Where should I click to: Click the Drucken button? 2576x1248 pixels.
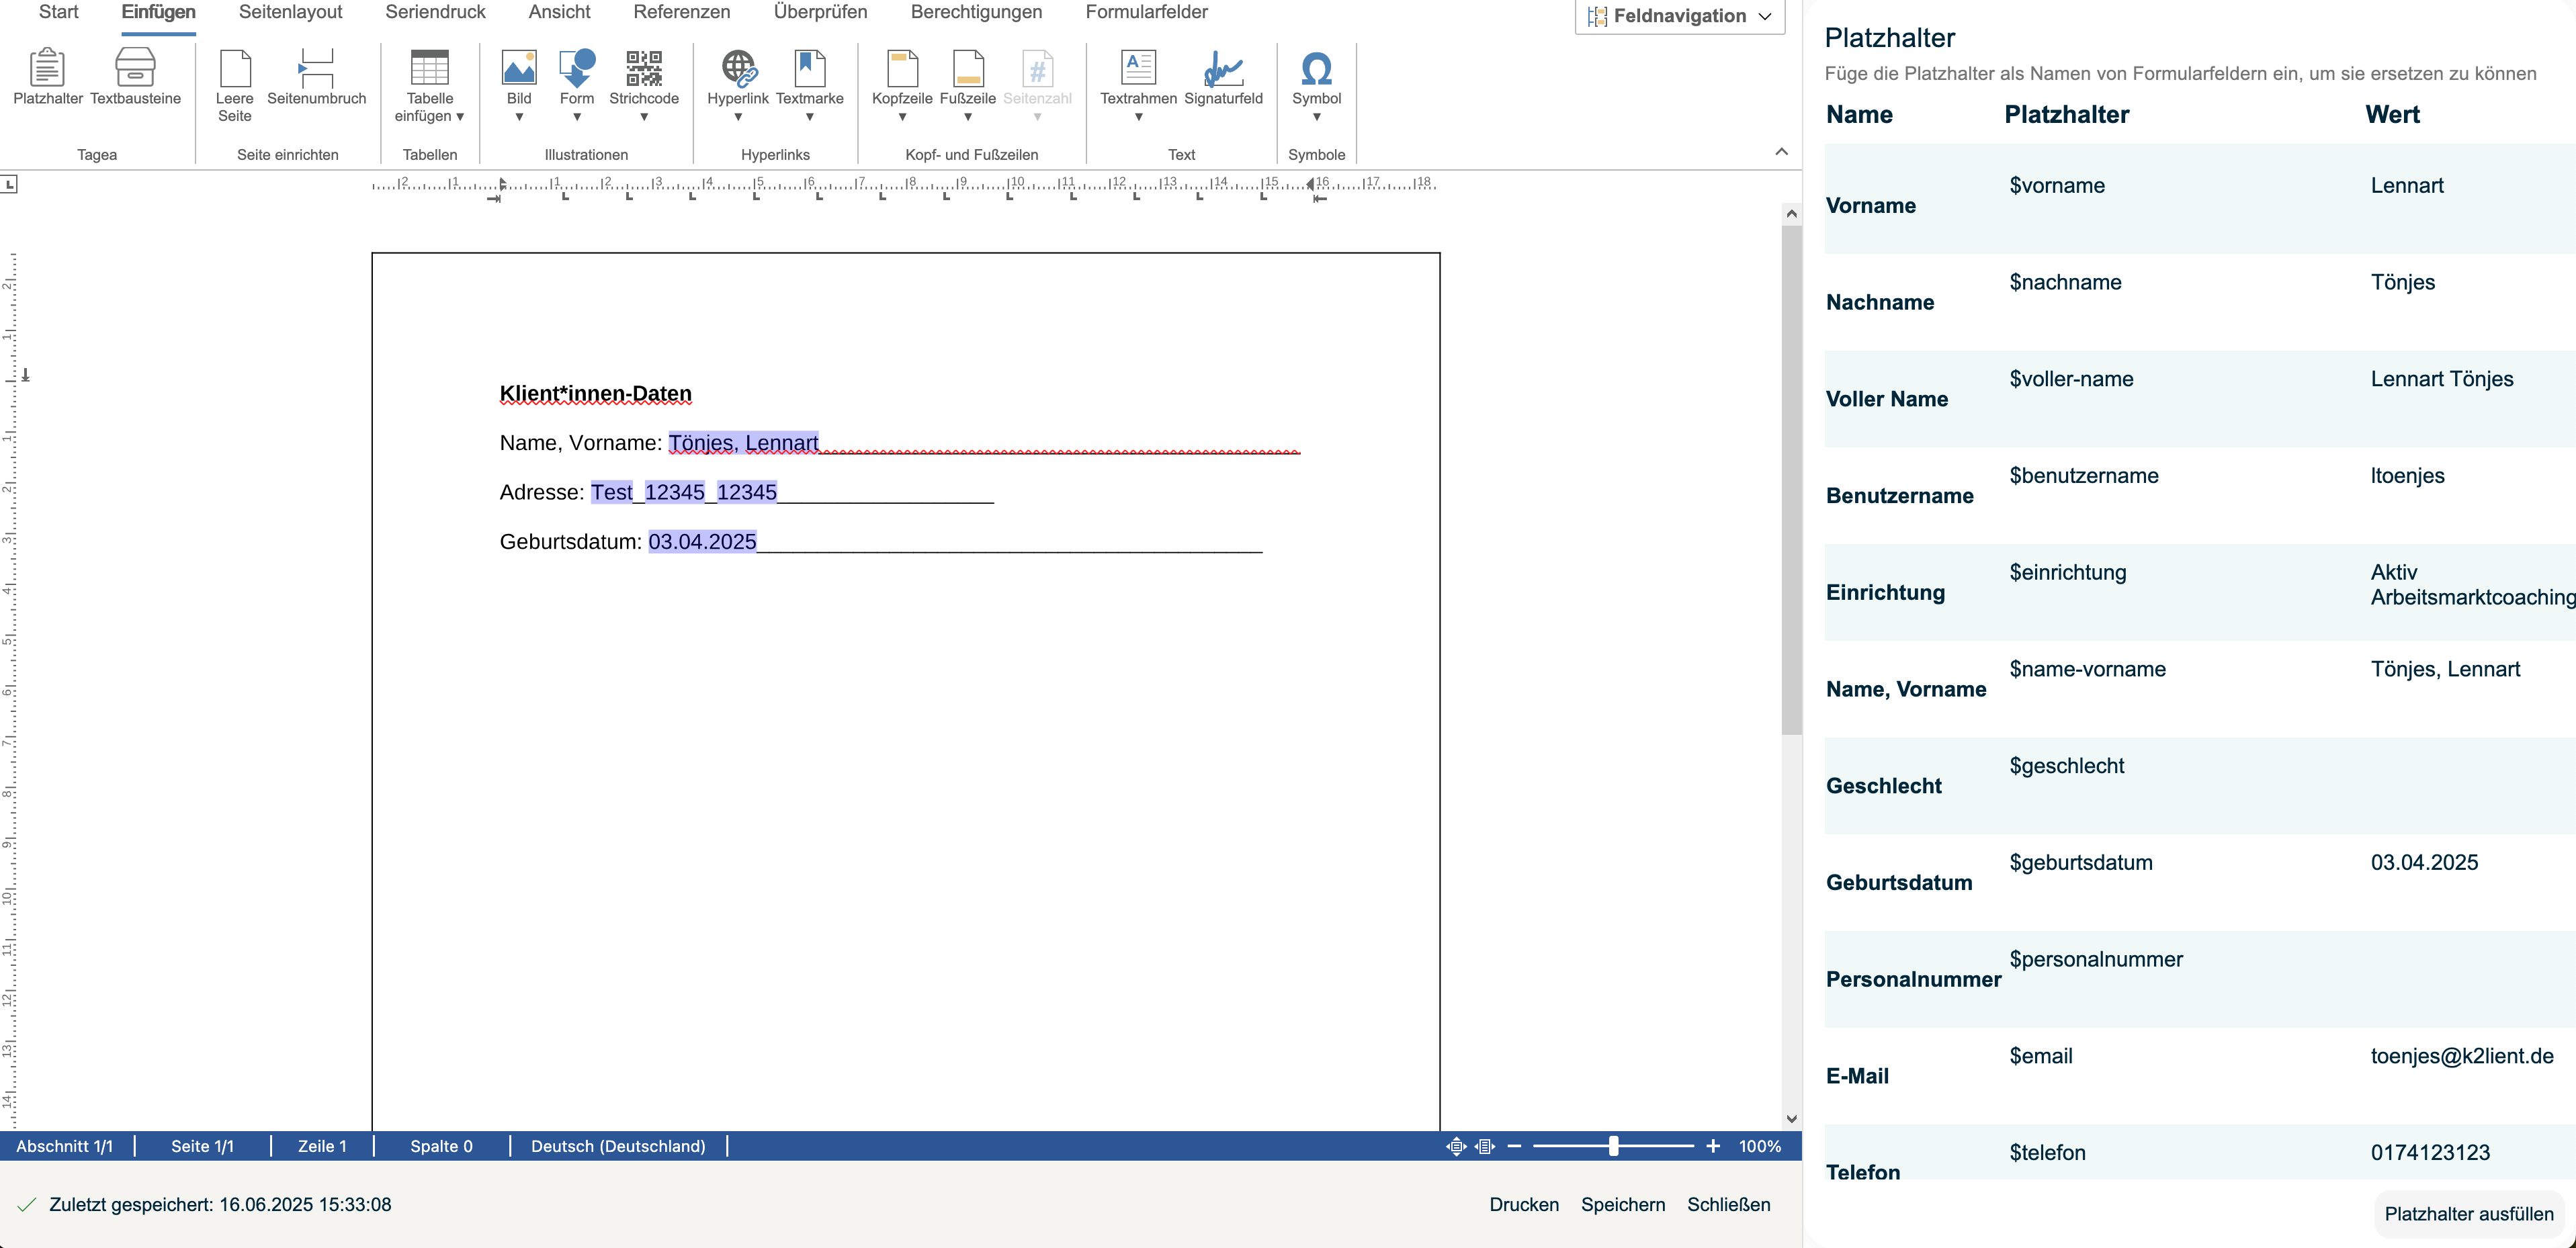(1524, 1204)
